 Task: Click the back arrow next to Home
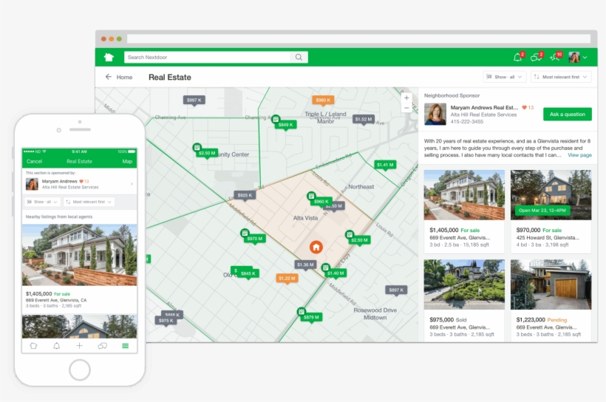coord(109,77)
